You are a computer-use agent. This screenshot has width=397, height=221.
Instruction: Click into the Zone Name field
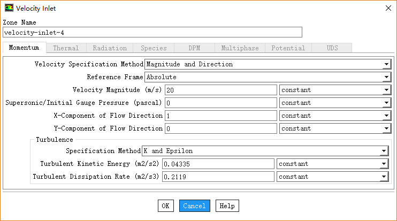[x=152, y=33]
